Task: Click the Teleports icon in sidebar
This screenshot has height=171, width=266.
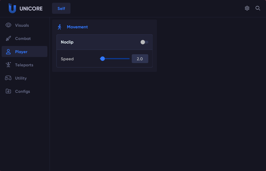Action: 8,65
